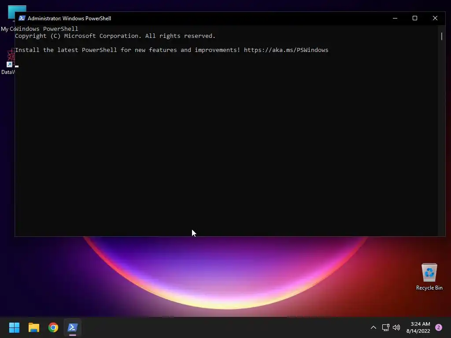
Task: Click the 'Copyright (C) Microsoft Corporation' line
Action: [x=115, y=36]
